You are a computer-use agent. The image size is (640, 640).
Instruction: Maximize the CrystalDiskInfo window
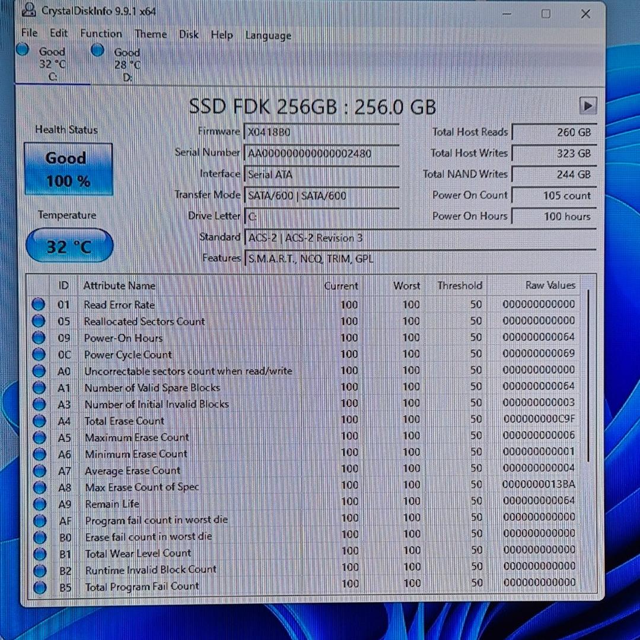[x=546, y=14]
